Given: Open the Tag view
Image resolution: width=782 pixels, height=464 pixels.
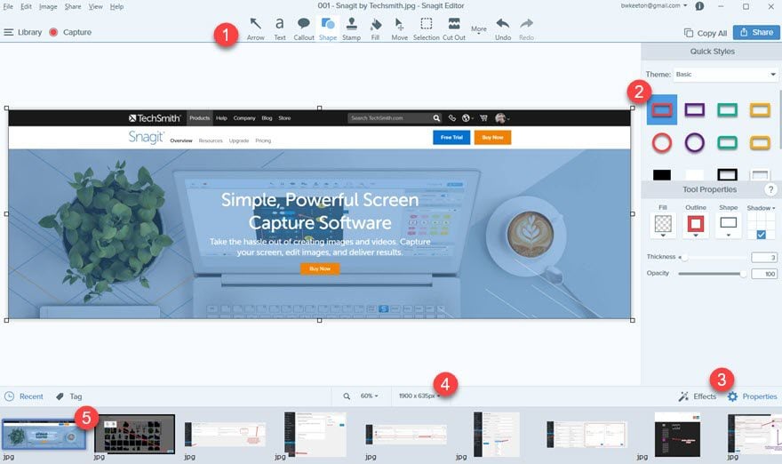Looking at the screenshot, I should (x=68, y=396).
